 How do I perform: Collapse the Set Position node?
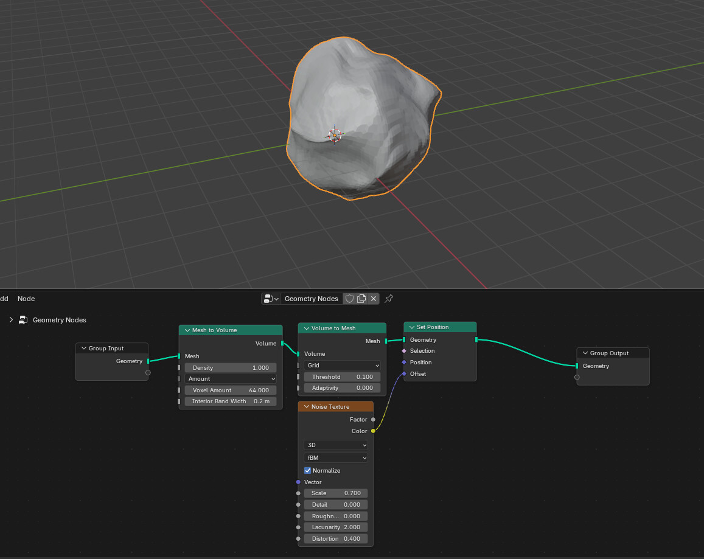pyautogui.click(x=412, y=327)
